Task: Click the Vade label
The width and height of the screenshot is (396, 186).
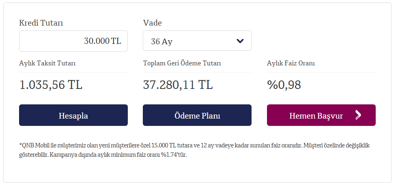Action: (x=152, y=23)
